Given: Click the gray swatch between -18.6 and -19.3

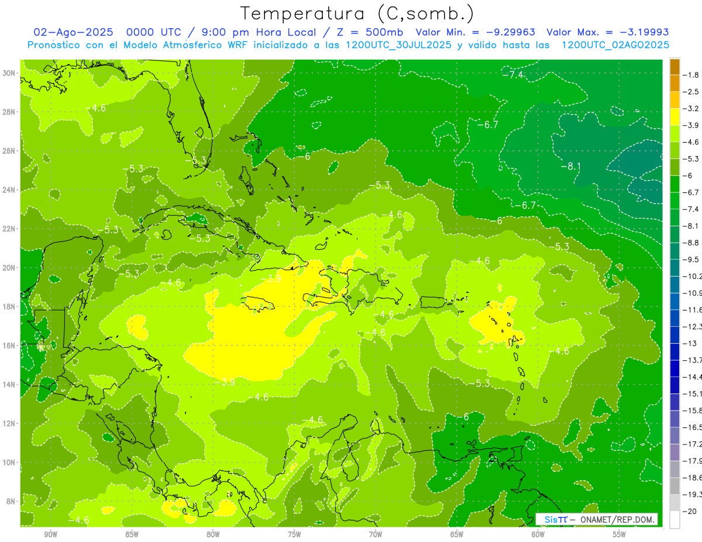Looking at the screenshot, I should pyautogui.click(x=675, y=486).
